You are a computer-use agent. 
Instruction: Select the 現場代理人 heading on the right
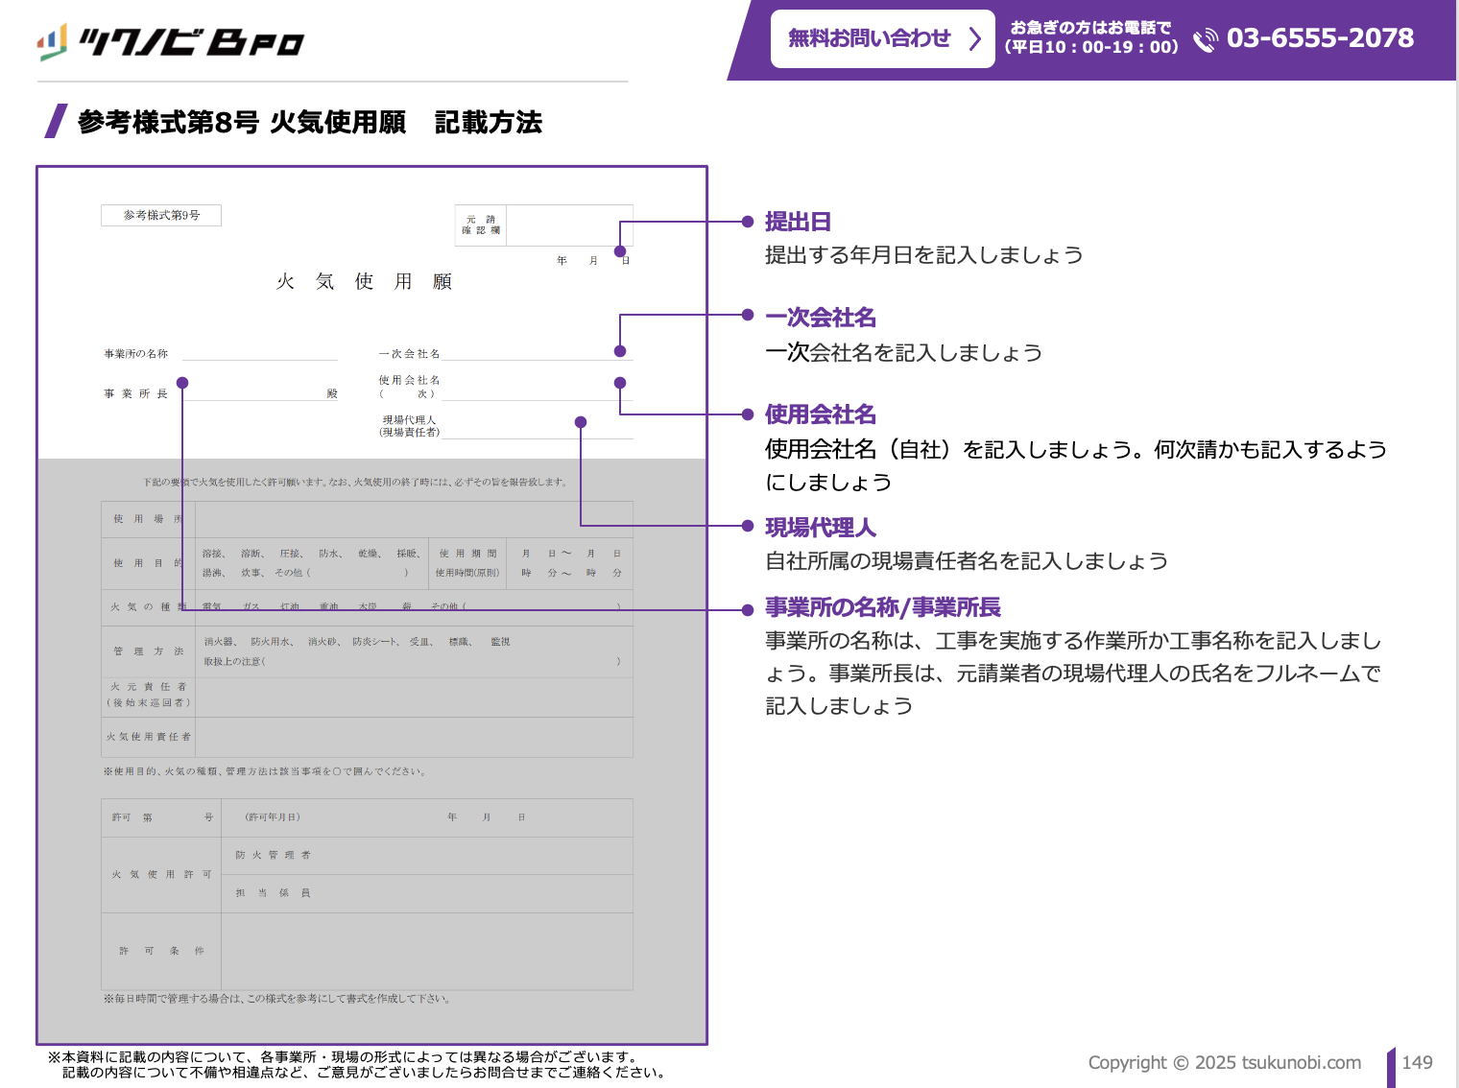pyautogui.click(x=820, y=527)
